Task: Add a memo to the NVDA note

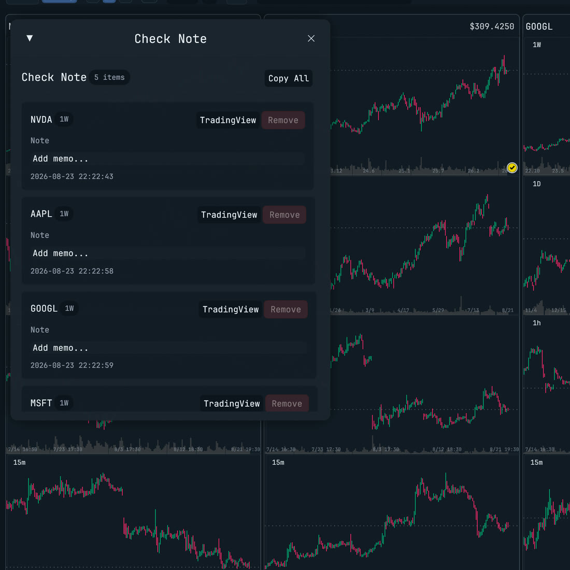Action: point(167,159)
